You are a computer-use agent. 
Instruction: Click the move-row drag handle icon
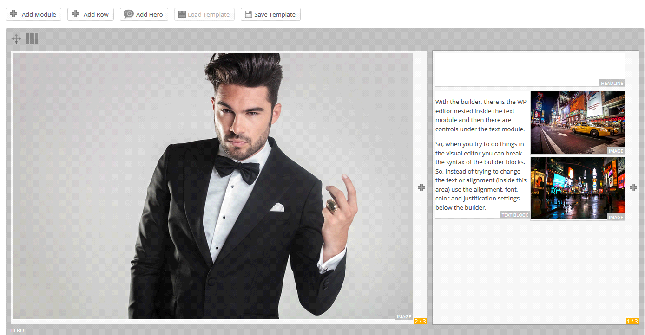click(16, 39)
